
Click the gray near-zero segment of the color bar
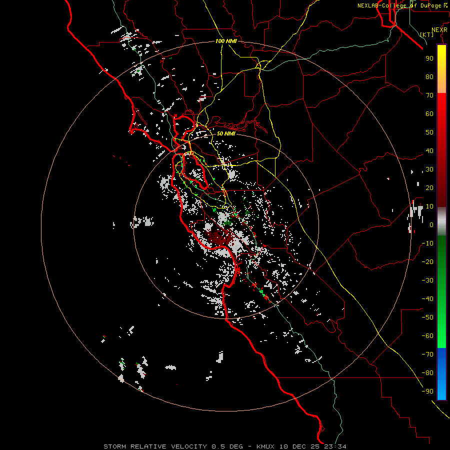point(441,221)
